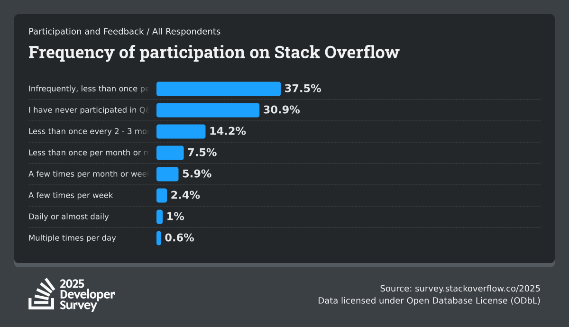
Task: Select the 14.2% bar
Action: 181,131
